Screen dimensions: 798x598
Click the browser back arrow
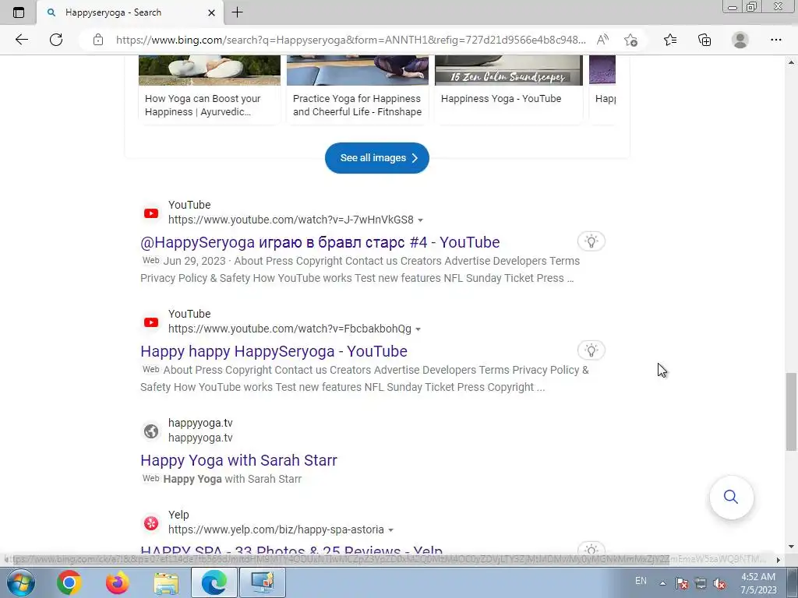(21, 40)
